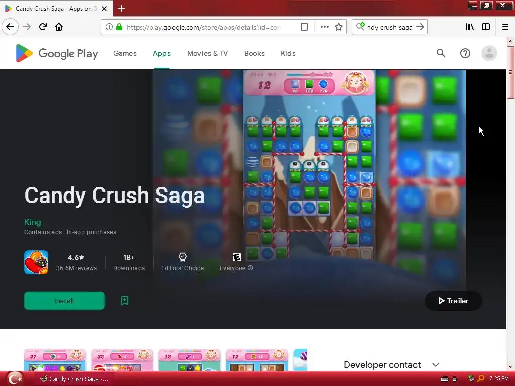The width and height of the screenshot is (515, 386).
Task: Open the account avatar menu
Action: pos(489,53)
